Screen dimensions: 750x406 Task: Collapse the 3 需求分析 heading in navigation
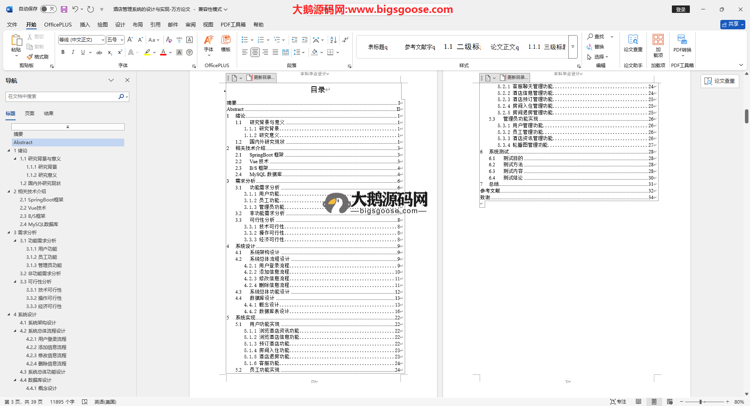click(9, 233)
